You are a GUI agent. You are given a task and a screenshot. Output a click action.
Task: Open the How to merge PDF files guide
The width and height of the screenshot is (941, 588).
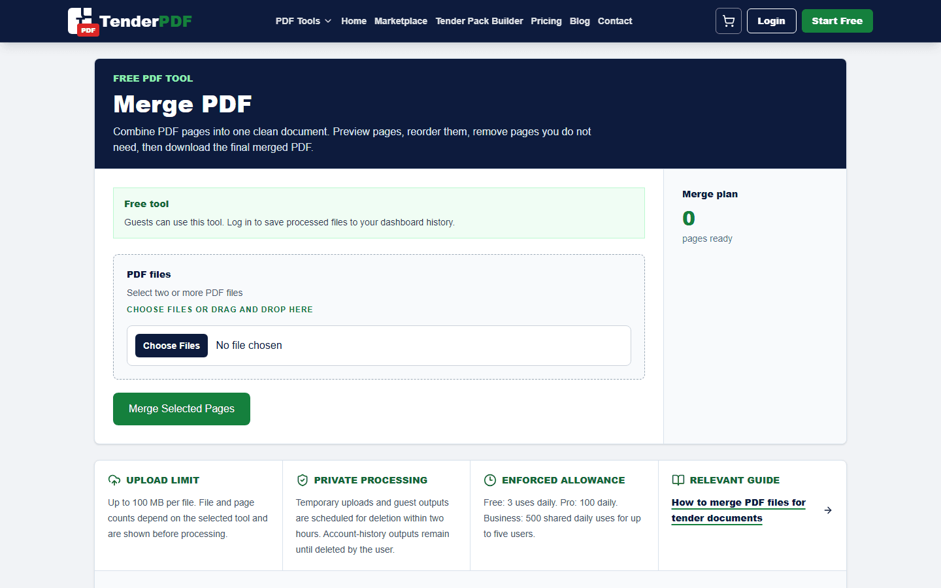click(x=738, y=510)
